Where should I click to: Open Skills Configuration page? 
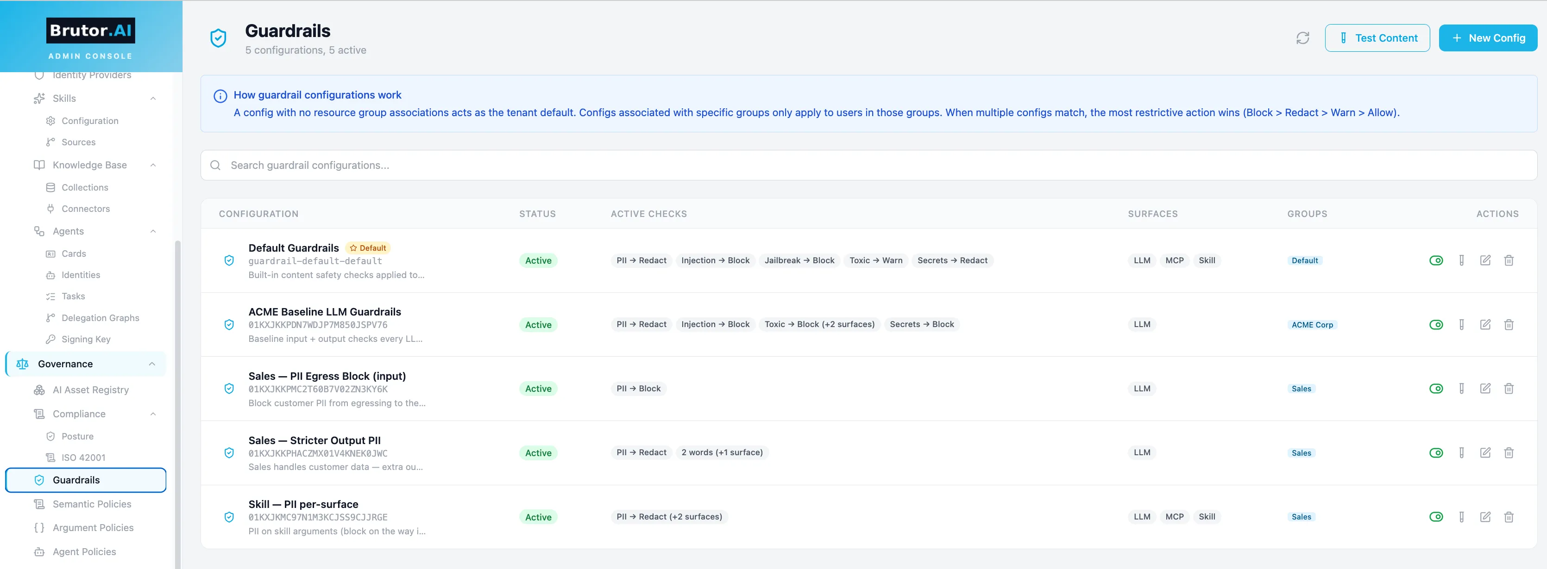(90, 121)
